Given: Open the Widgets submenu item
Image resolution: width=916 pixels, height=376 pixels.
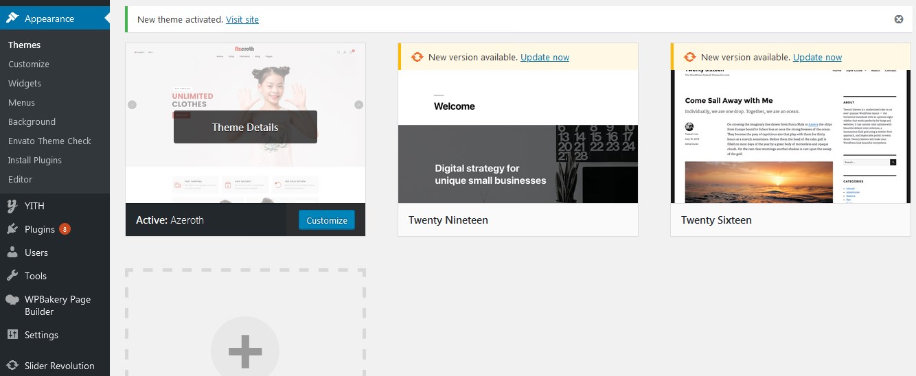Looking at the screenshot, I should tap(25, 83).
